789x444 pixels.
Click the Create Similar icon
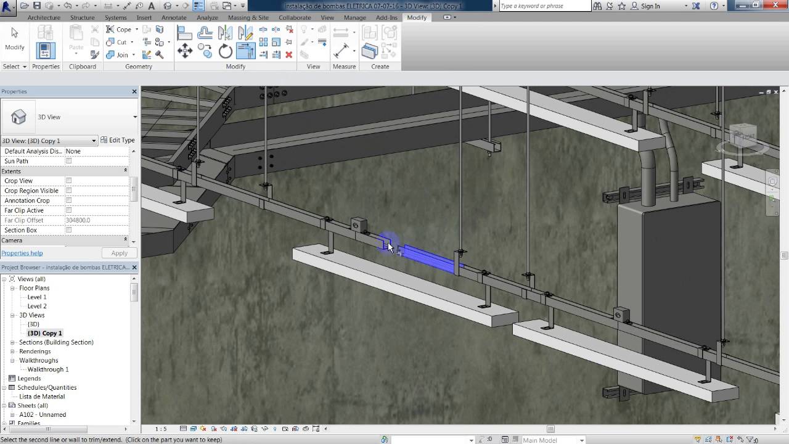point(370,51)
